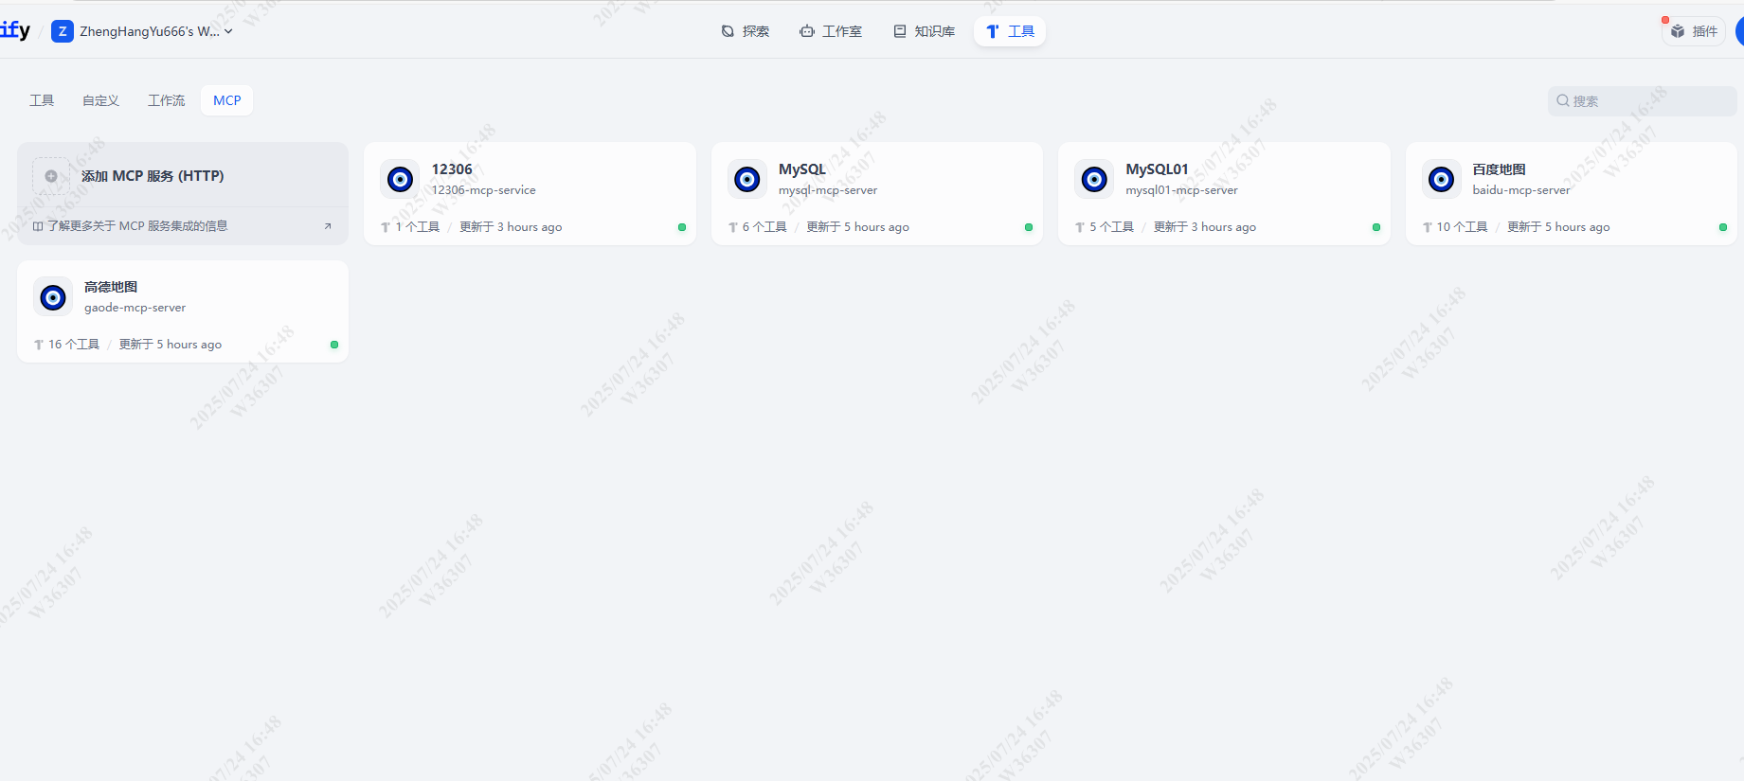1744x781 pixels.
Task: Expand the ZhengHangYu666 workspace dropdown
Action: point(228,31)
